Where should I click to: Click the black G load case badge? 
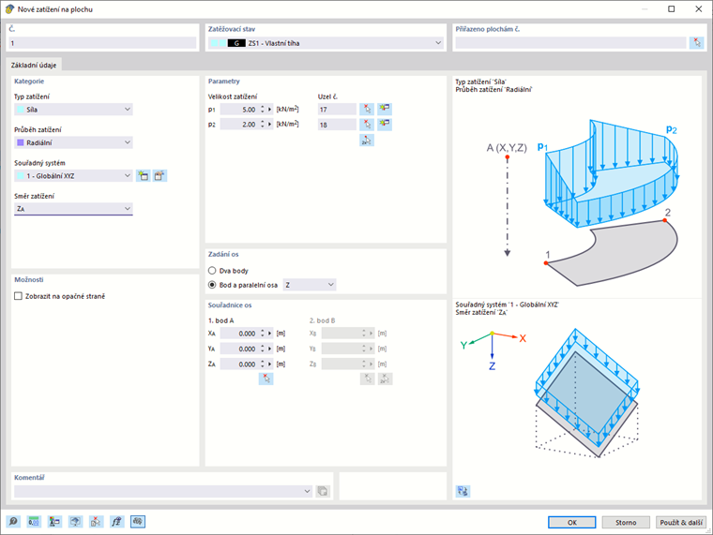[236, 43]
